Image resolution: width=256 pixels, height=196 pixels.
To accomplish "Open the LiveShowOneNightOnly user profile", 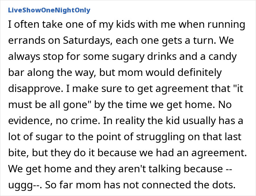I will coord(49,10).
